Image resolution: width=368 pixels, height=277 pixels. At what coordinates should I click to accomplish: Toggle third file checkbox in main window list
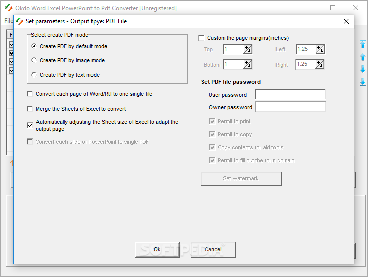pyautogui.click(x=11, y=61)
